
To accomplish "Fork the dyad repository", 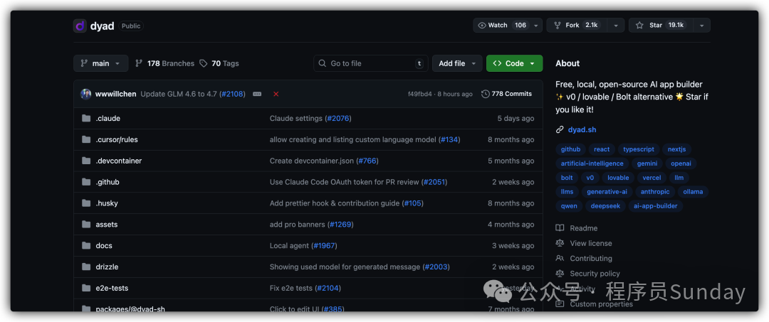I will 575,26.
